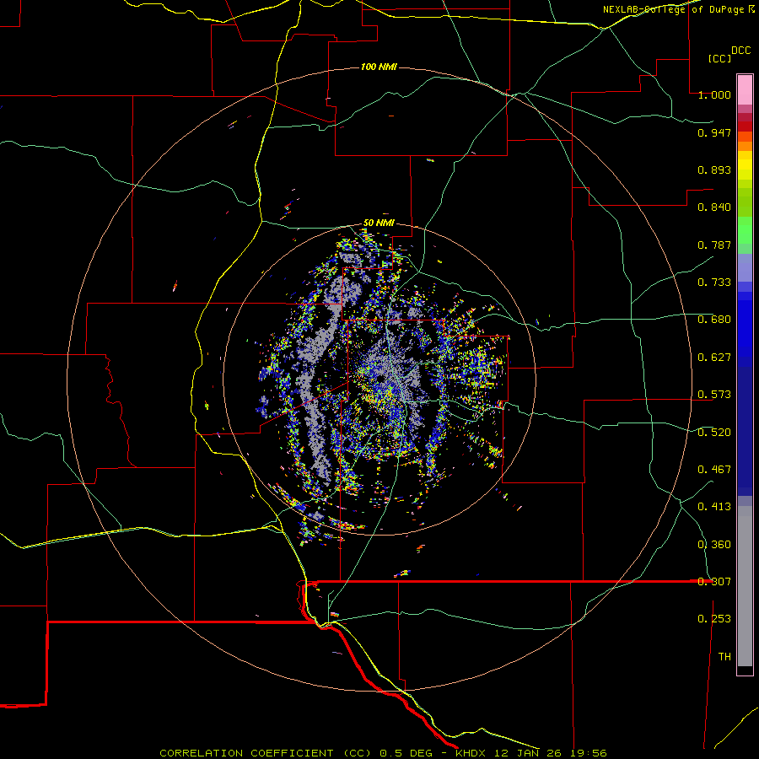Click the 0.573 color scale value
759x759 pixels.
point(714,395)
